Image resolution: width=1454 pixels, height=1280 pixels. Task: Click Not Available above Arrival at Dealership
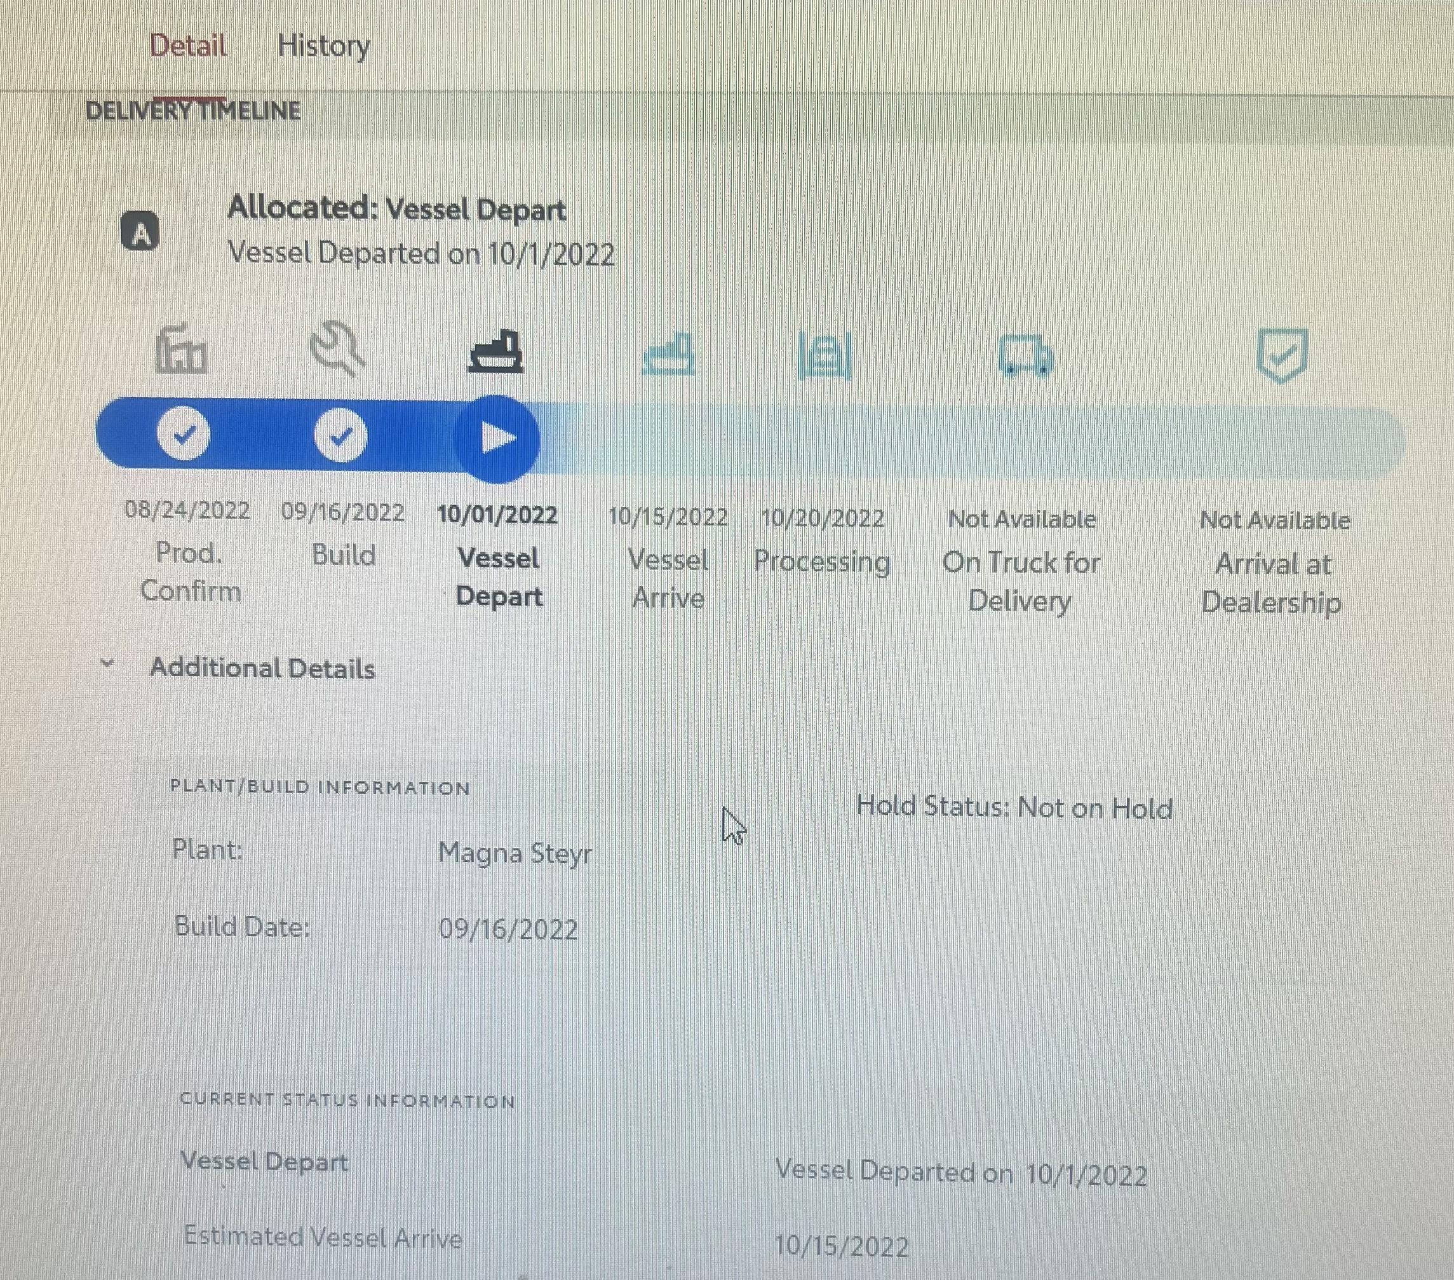[x=1275, y=521]
